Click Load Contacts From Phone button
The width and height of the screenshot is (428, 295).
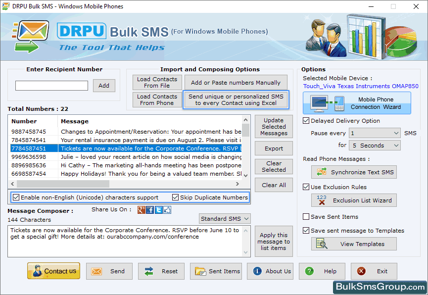click(x=157, y=99)
